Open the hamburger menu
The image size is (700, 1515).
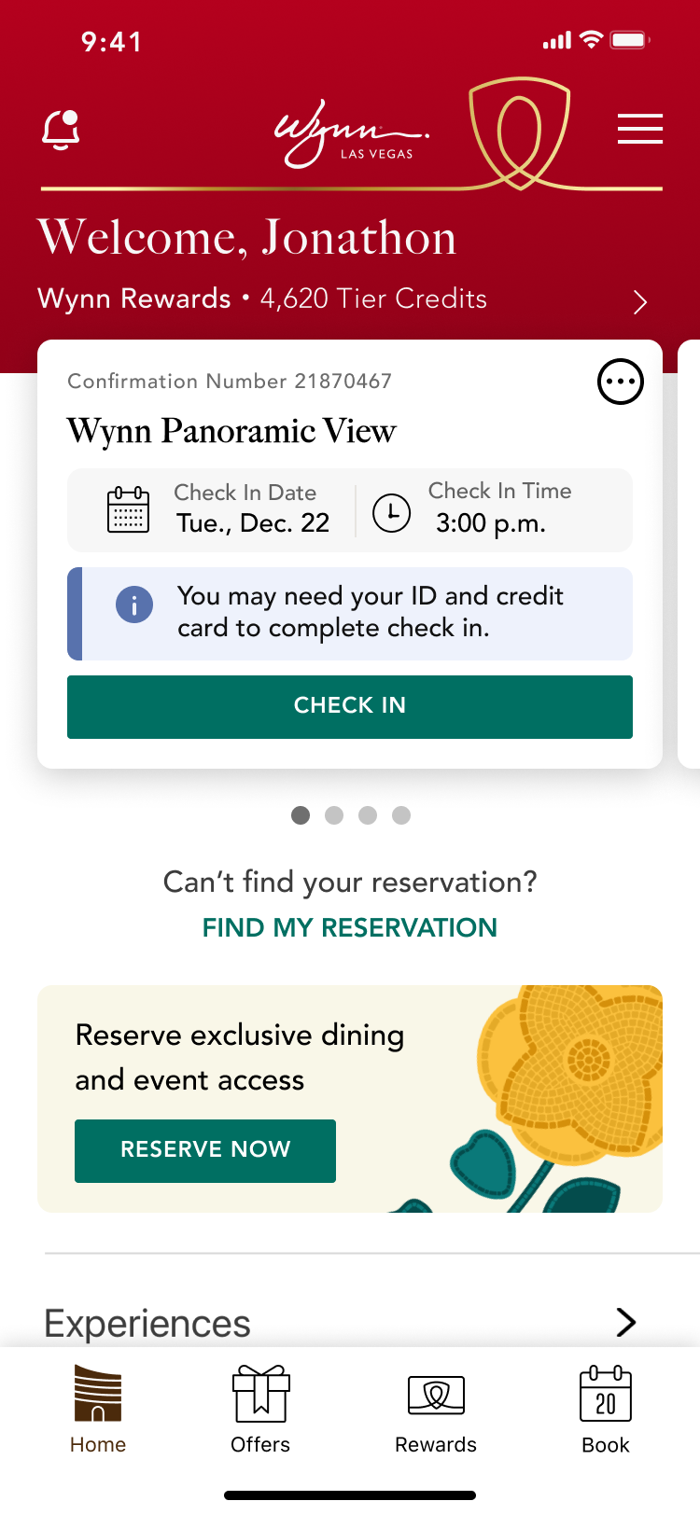[x=640, y=129]
